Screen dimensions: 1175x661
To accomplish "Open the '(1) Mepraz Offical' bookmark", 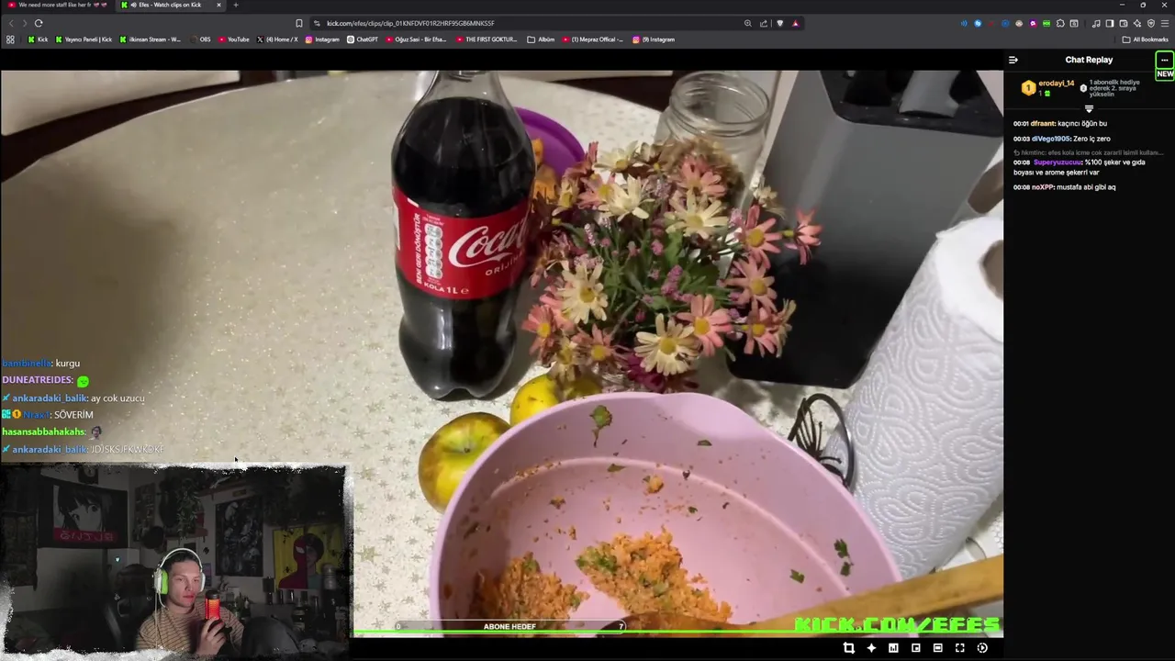I will point(592,39).
